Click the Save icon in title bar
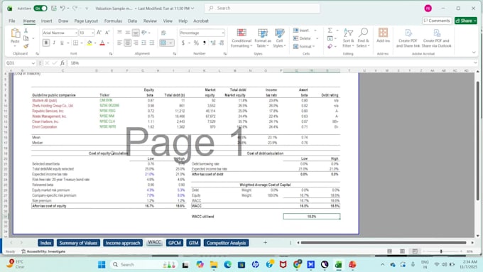Screen dimensions: 483x272 point(53,9)
